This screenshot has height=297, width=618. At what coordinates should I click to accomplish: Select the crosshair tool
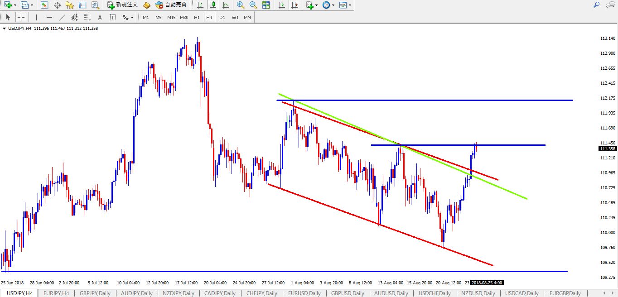click(x=21, y=17)
